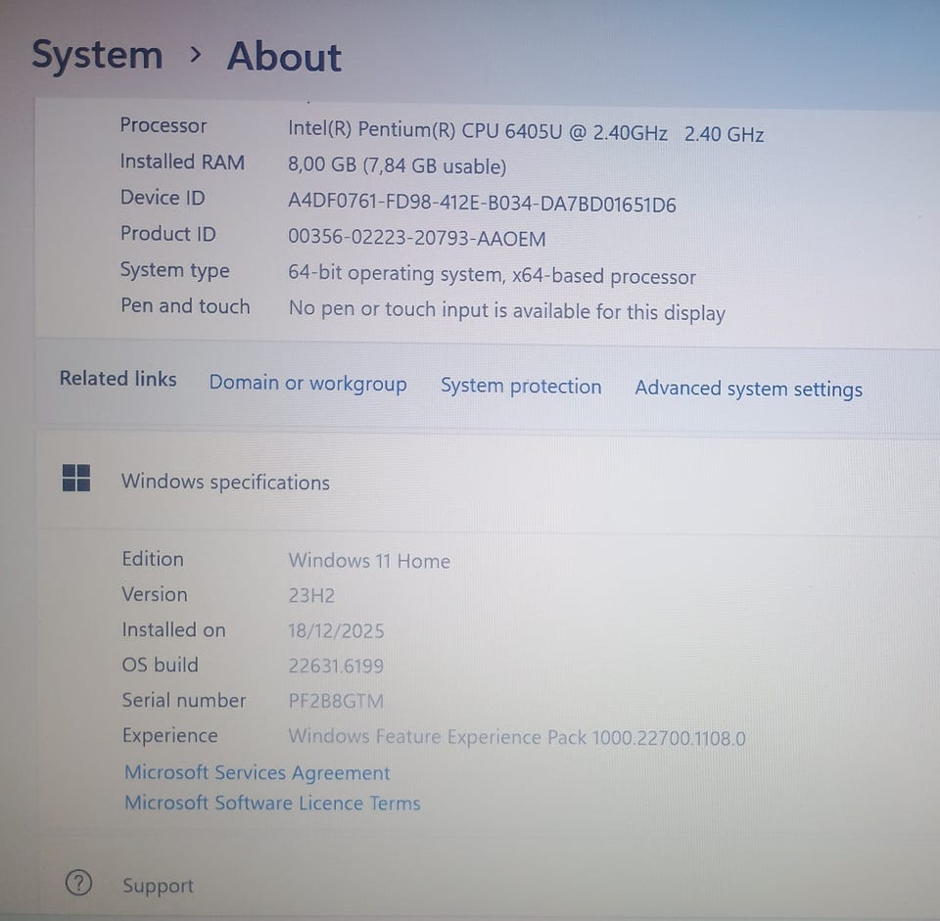Click the Pen and touch label
The height and width of the screenshot is (921, 940).
(185, 306)
